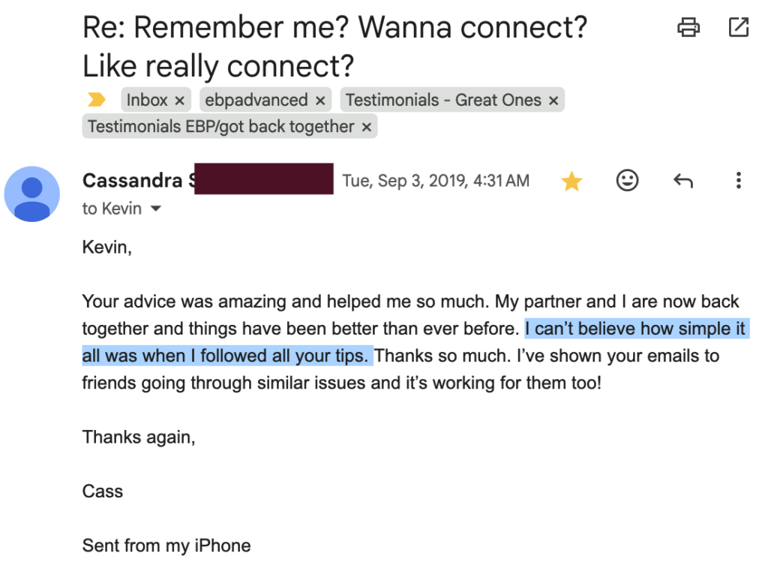The image size is (768, 583).
Task: Print this email conversation
Action: coord(688,28)
